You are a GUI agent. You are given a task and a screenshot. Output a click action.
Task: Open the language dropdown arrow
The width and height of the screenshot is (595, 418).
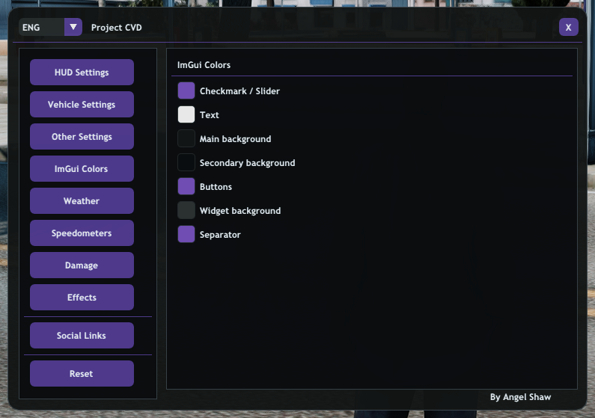point(73,27)
